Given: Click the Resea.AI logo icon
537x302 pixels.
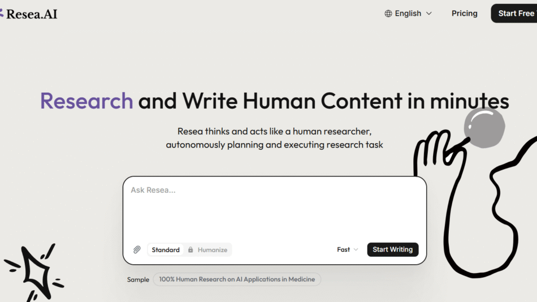Looking at the screenshot, I should 2,13.
